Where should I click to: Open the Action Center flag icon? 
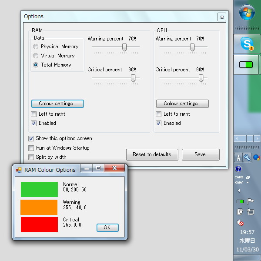(x=250, y=201)
